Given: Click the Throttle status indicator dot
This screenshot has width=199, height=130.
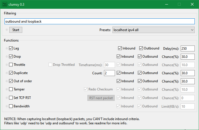Looking at the screenshot, I should (x=7, y=65).
